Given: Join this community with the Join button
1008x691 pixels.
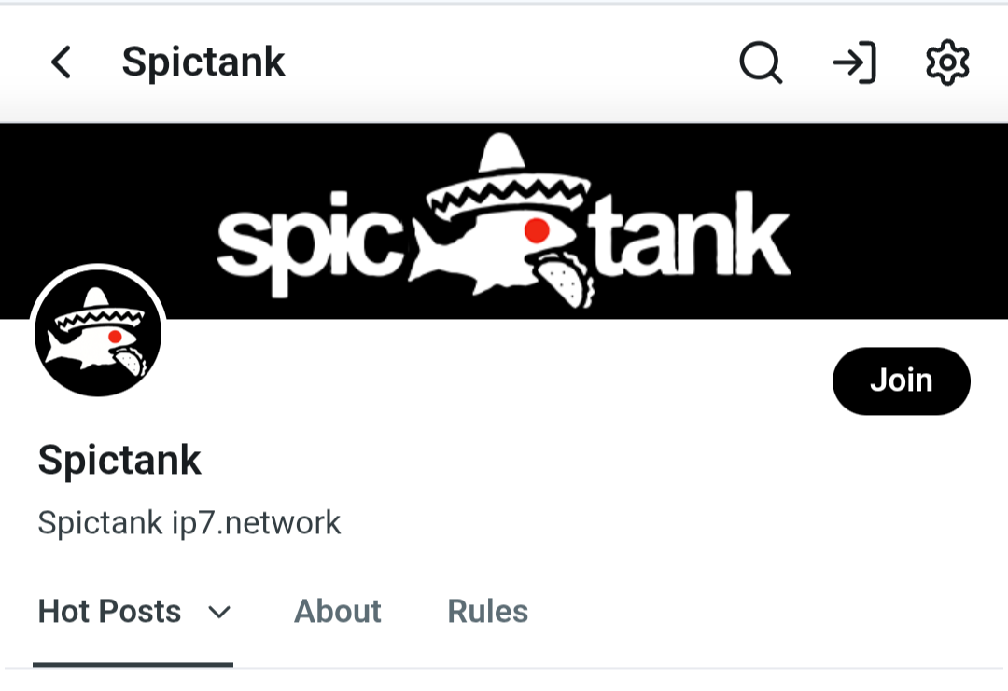Looking at the screenshot, I should (x=902, y=380).
